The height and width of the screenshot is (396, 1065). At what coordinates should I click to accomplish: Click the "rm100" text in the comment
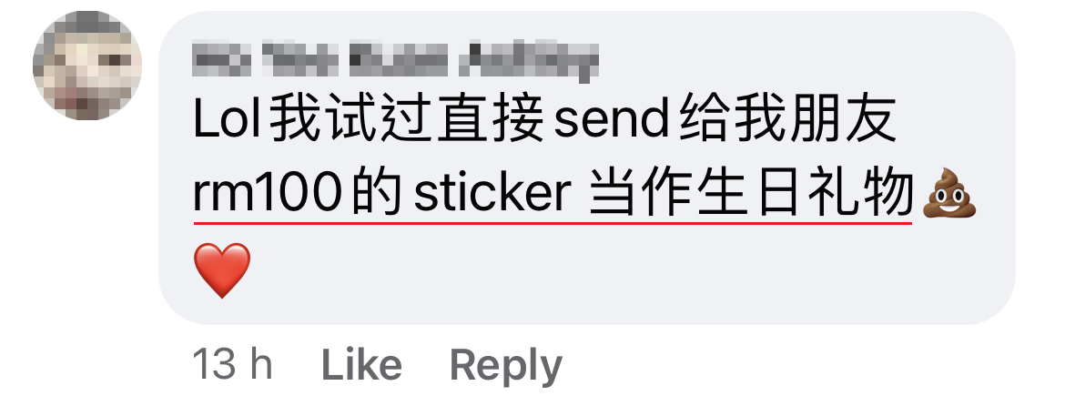(266, 194)
